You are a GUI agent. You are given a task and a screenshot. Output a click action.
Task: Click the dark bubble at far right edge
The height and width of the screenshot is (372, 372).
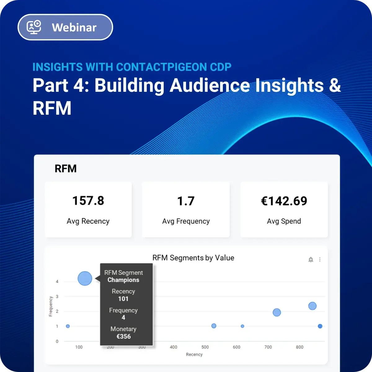click(x=320, y=326)
